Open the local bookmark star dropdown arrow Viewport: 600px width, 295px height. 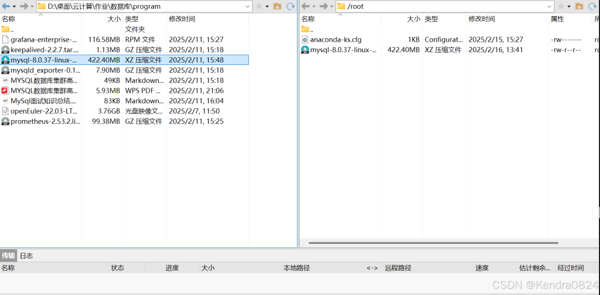[267, 7]
